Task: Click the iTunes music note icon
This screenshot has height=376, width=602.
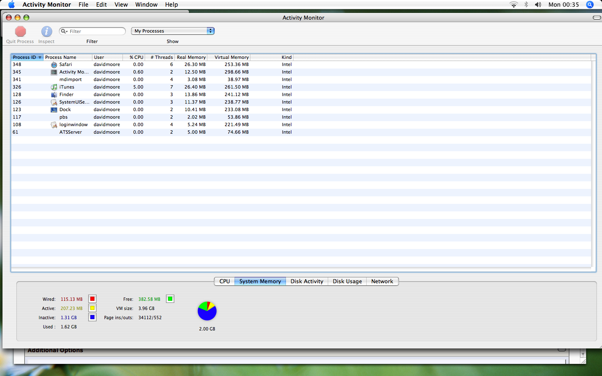Action: click(x=54, y=87)
